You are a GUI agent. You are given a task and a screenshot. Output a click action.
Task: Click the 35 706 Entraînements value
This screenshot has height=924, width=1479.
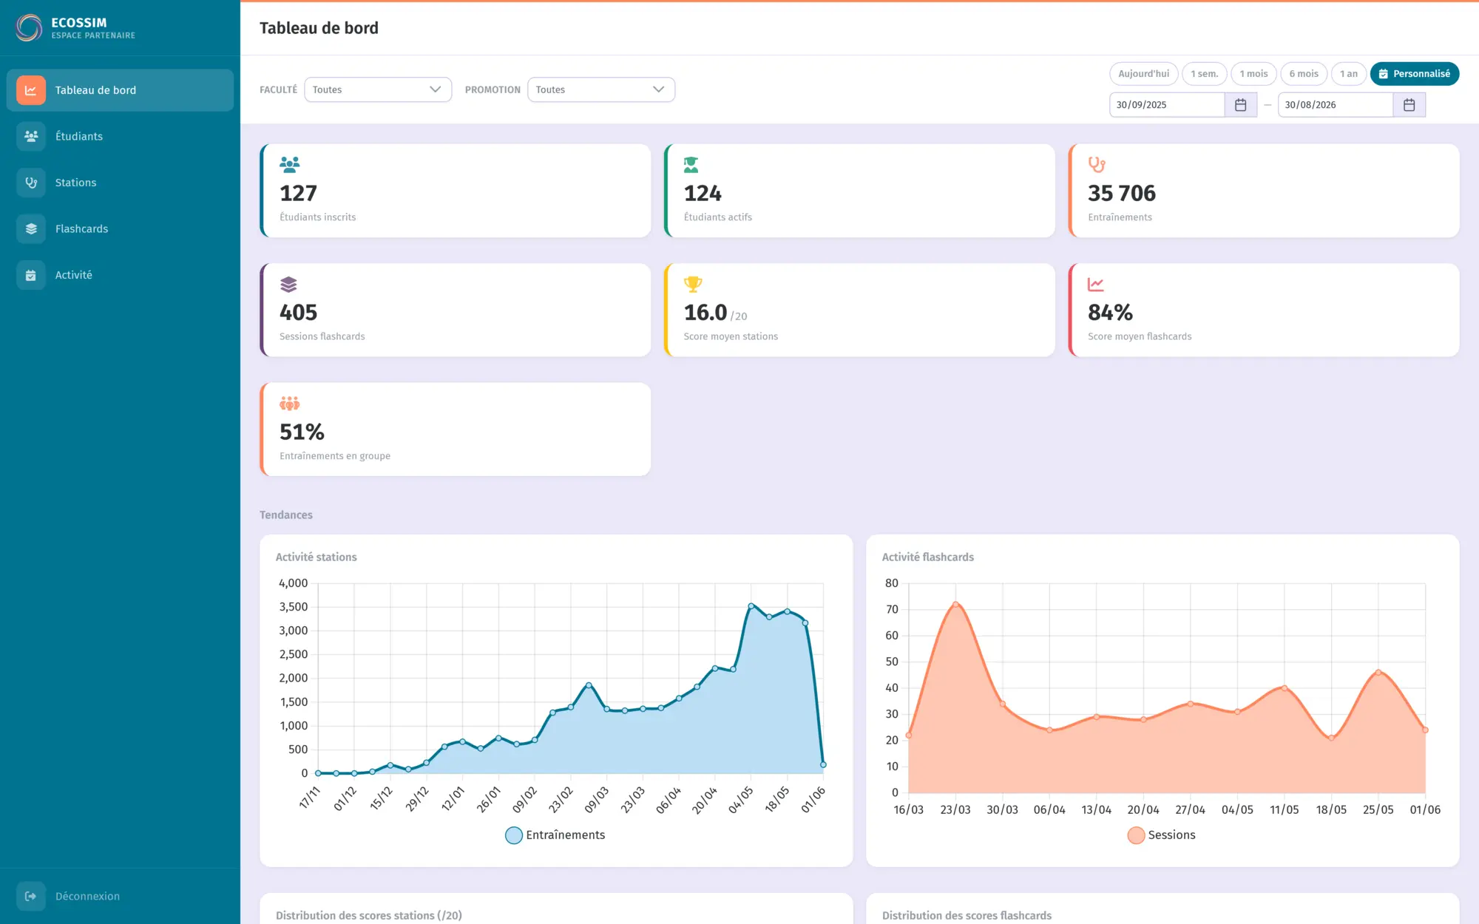click(1122, 194)
